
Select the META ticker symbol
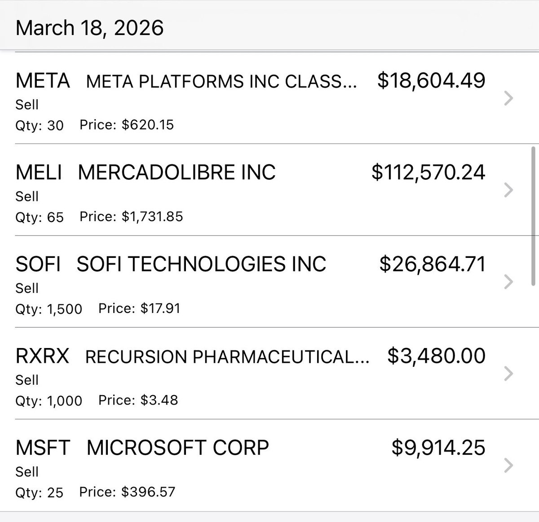pos(43,81)
